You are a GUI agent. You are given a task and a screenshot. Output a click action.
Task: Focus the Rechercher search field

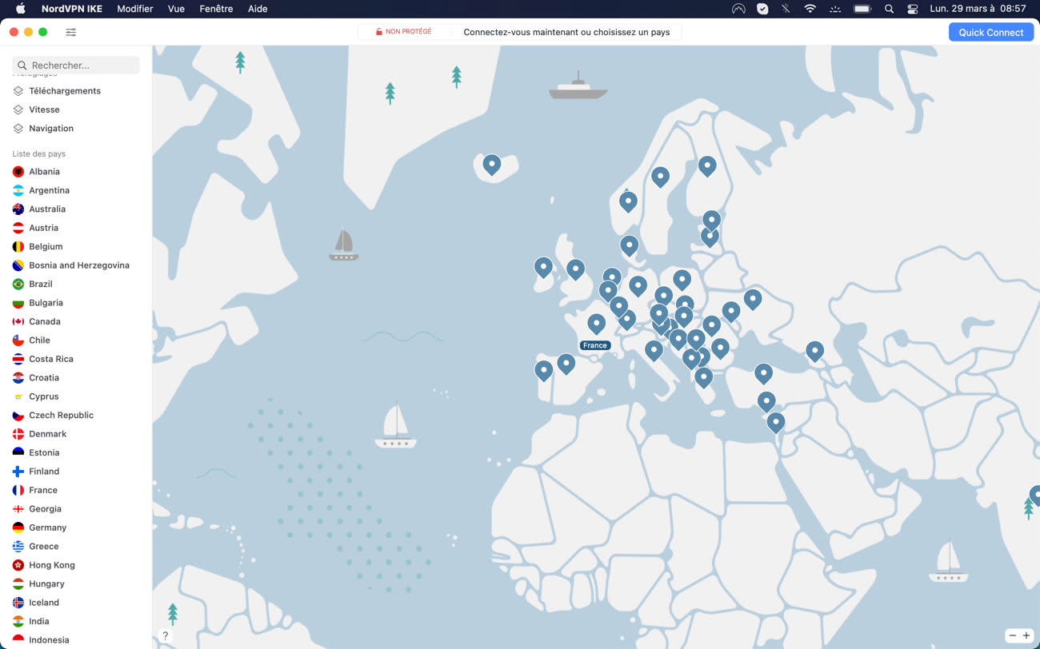(76, 65)
